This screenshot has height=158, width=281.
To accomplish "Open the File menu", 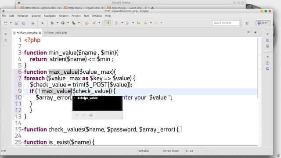I will point(4,16).
